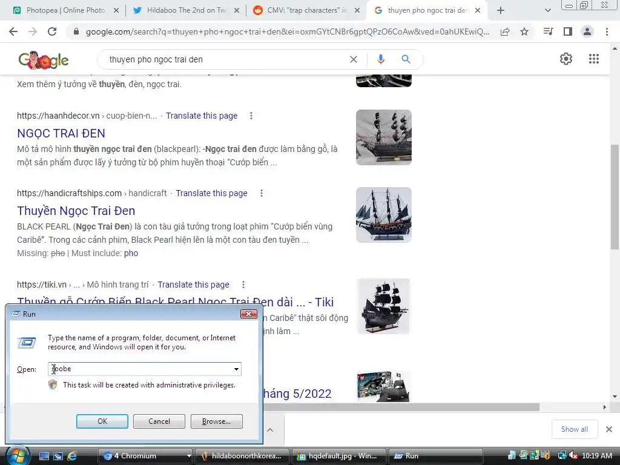Share this page via share icon
This screenshot has width=620, height=465.
tap(505, 31)
